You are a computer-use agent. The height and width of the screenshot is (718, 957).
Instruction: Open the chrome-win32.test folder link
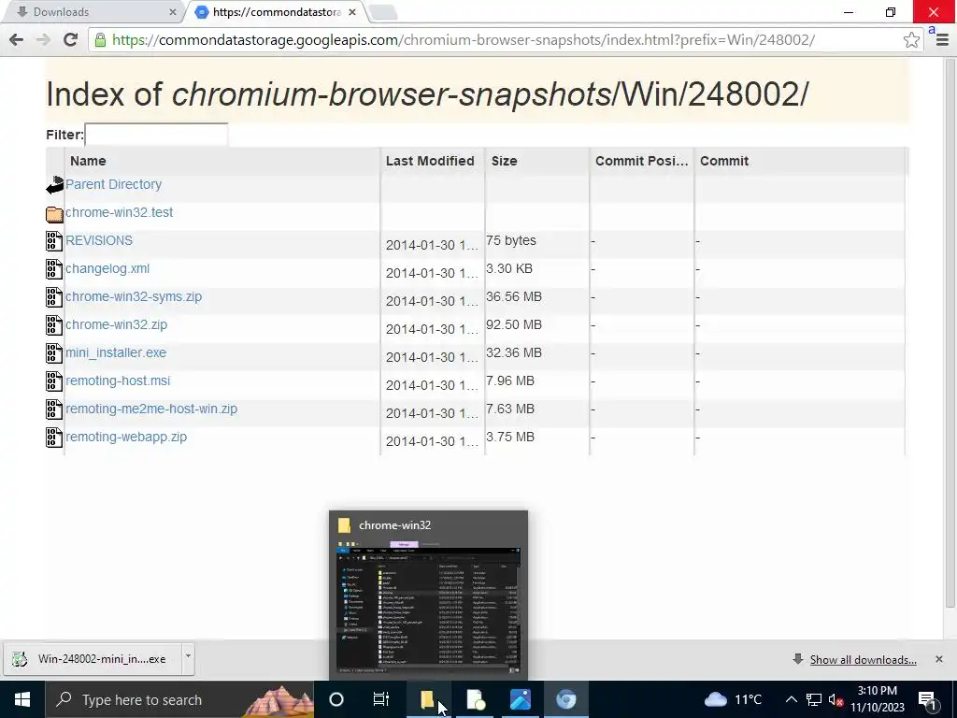coord(119,212)
